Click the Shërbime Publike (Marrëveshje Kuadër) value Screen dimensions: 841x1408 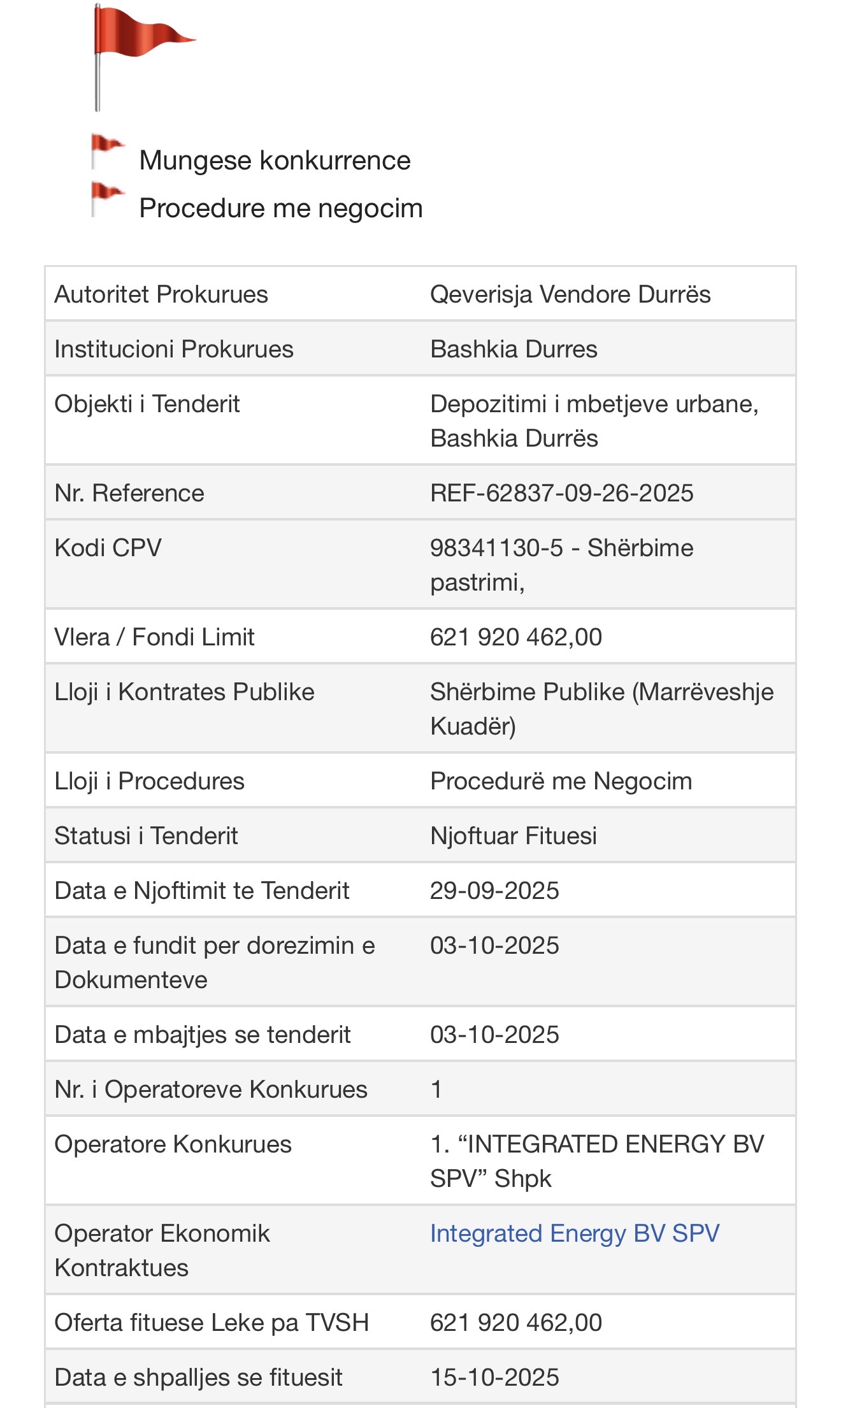pyautogui.click(x=601, y=708)
